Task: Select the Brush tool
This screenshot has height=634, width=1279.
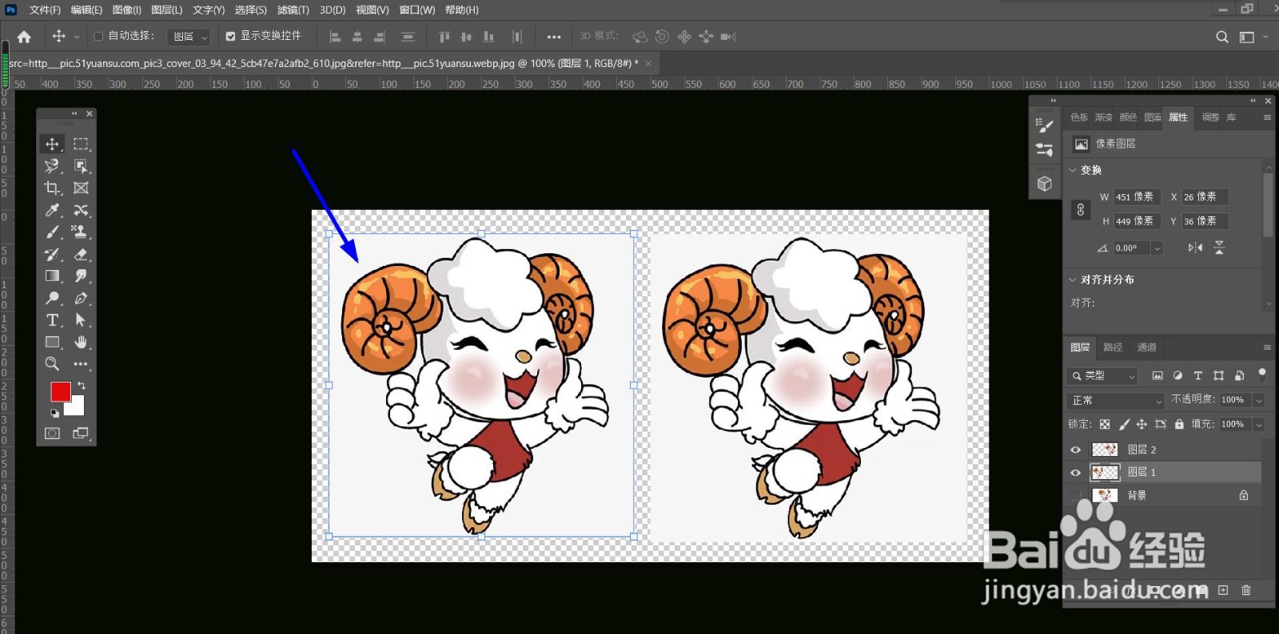Action: [53, 232]
